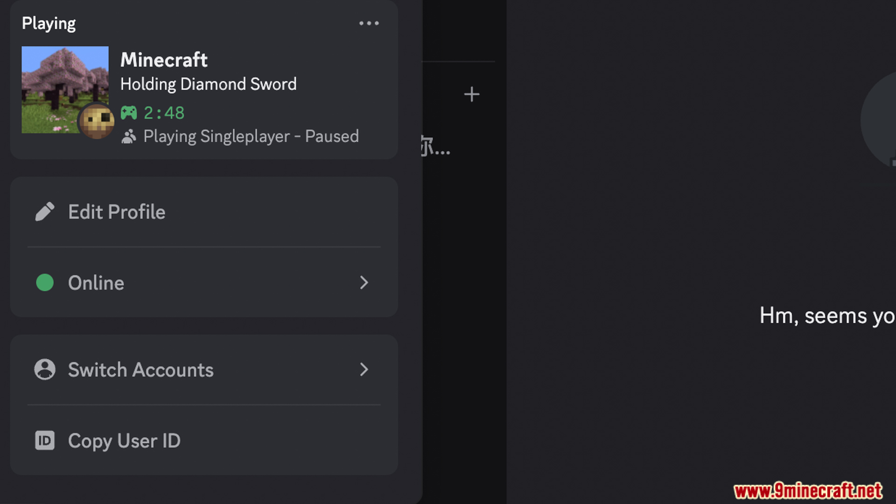Screen dimensions: 896x504
Task: Open the Online status submenu label
Action: pyautogui.click(x=96, y=283)
